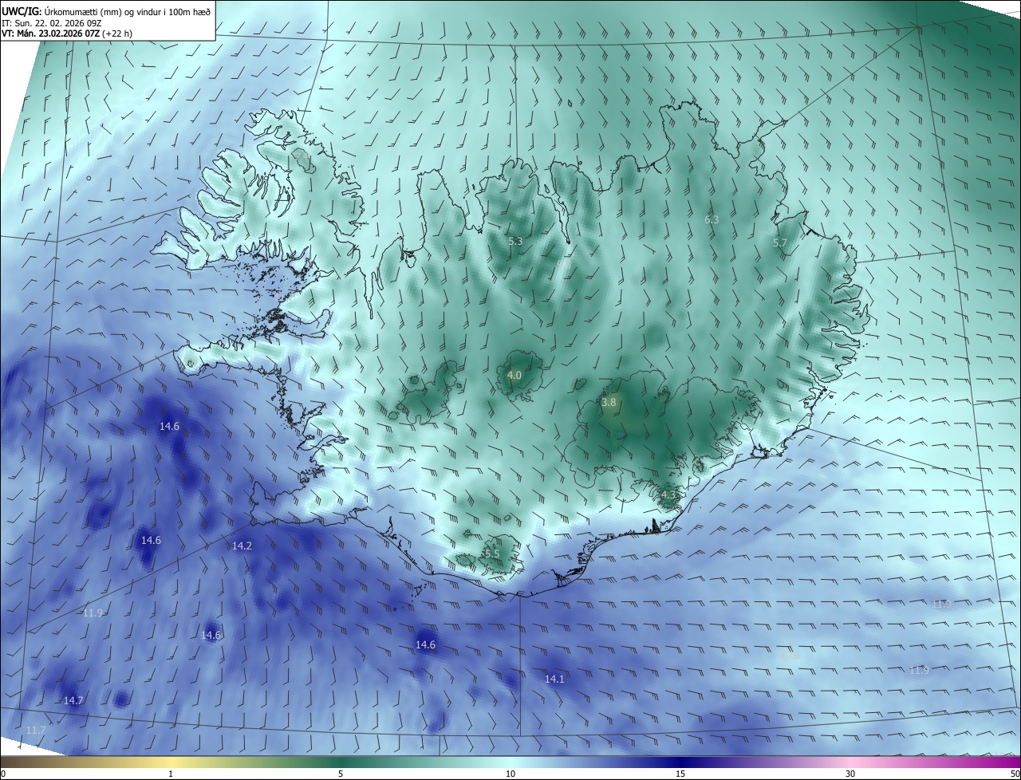Click the 30 tick on the color scale

tap(850, 774)
